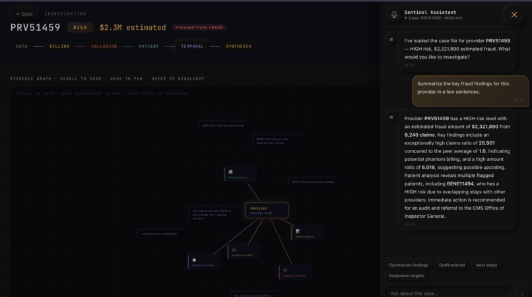
Task: Click the Temporal Analysis node clock icon
Action: coord(194,260)
